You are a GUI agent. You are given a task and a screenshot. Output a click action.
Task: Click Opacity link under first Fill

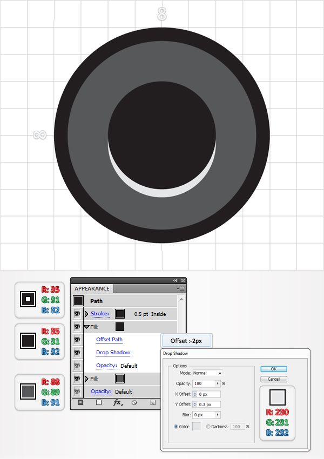click(x=106, y=366)
